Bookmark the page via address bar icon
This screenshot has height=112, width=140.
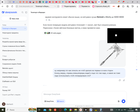[58, 6]
